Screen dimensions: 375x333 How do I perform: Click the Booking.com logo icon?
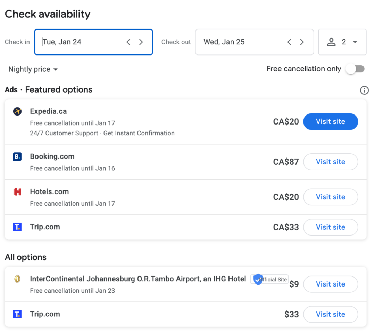[x=17, y=157]
